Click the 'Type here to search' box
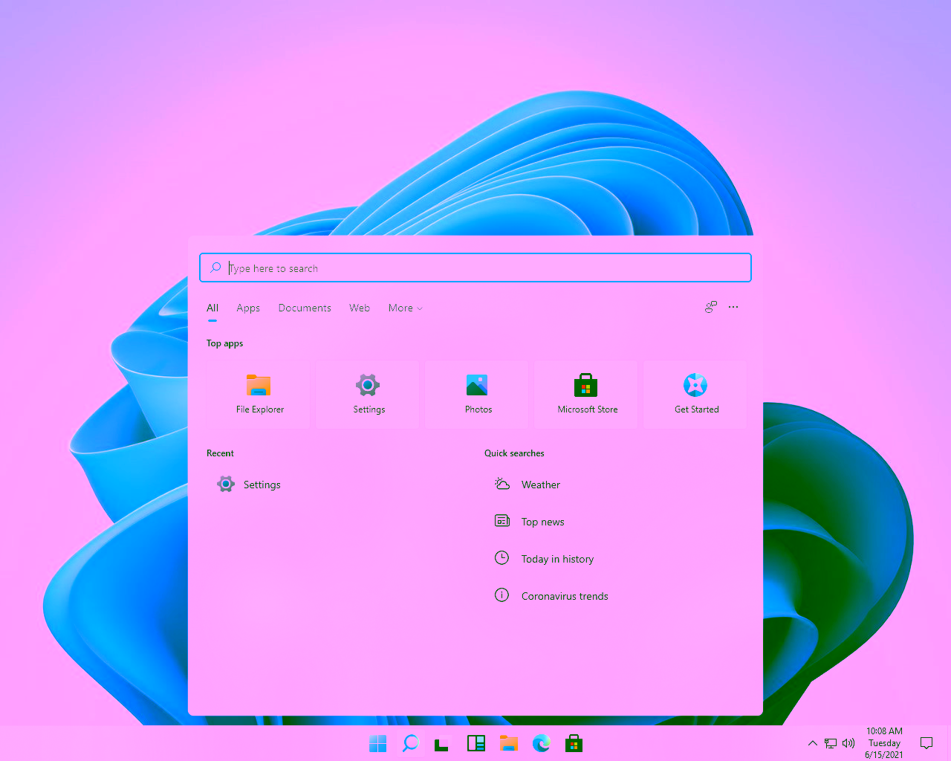951x761 pixels. (475, 268)
